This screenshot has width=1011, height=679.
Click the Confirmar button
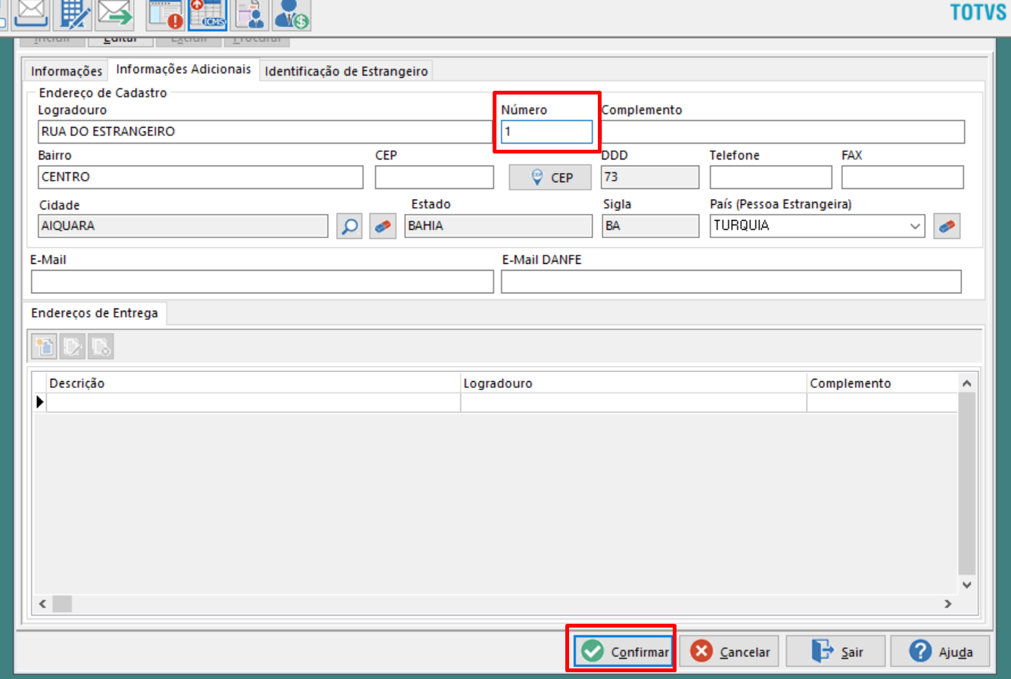[x=623, y=651]
